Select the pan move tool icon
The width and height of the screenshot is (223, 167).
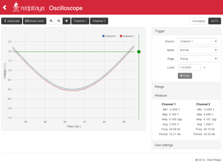tap(67, 21)
